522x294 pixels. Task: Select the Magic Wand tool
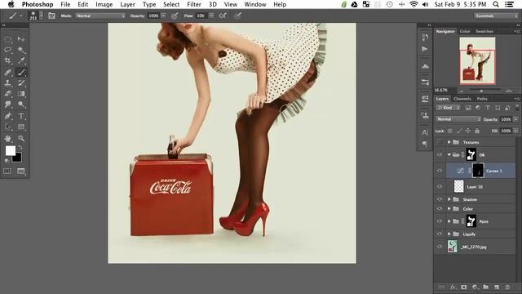coord(21,50)
